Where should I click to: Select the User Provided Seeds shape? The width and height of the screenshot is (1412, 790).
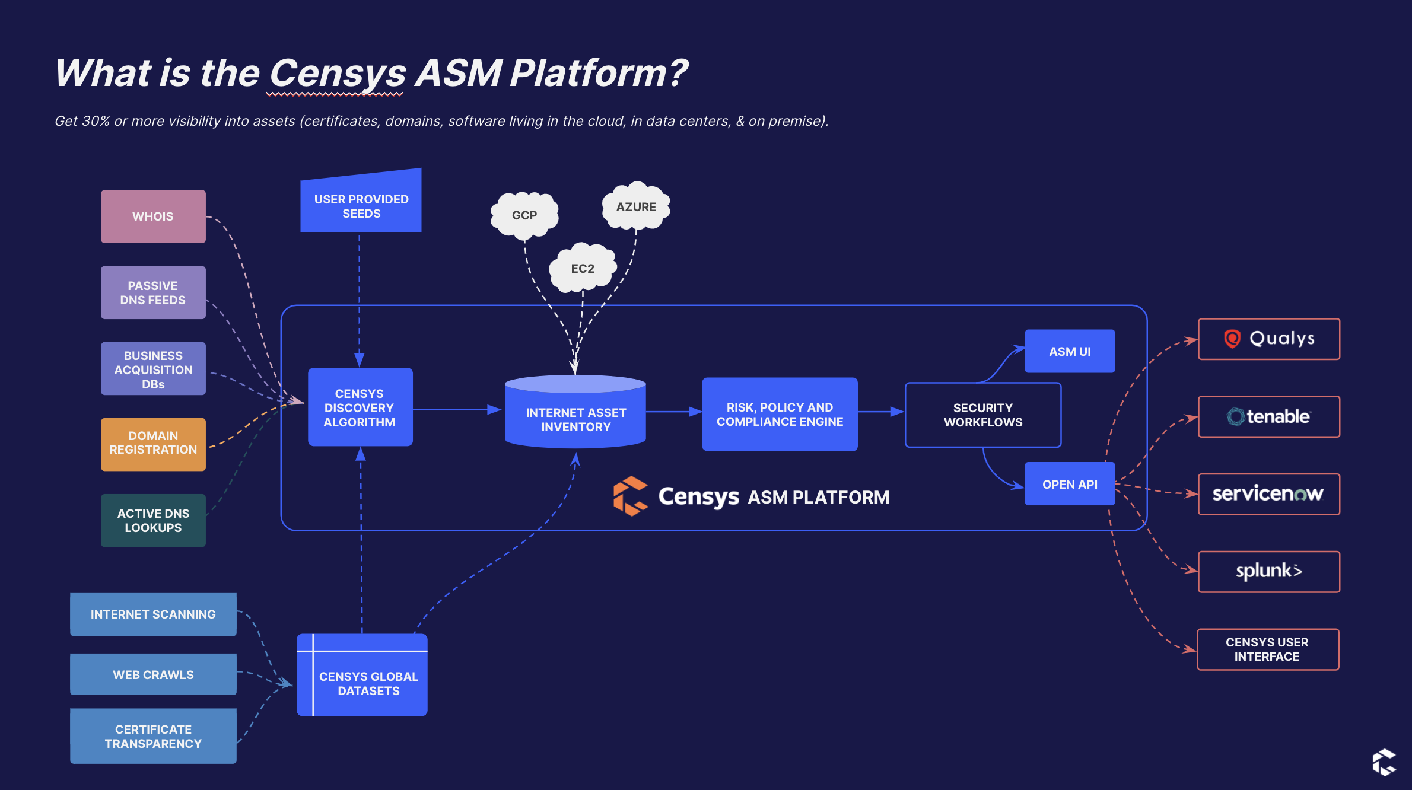(361, 206)
